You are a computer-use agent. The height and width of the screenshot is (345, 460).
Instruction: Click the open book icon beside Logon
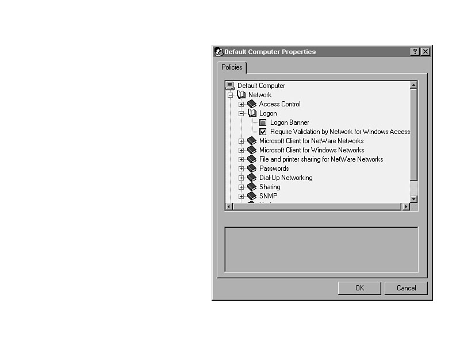click(x=252, y=113)
